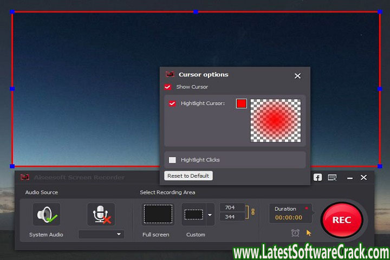This screenshot has height=260, width=390.
Task: Enable the Highlight Clicks checkbox
Action: tap(172, 160)
